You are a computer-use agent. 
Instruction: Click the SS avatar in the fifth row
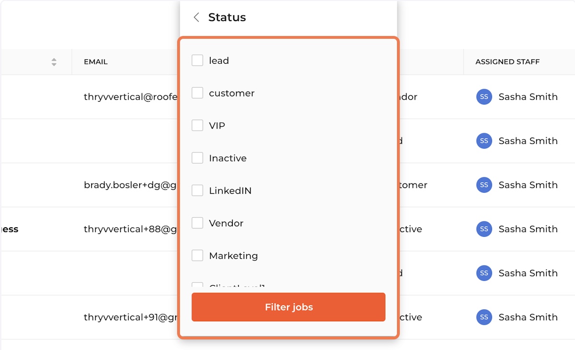(x=484, y=273)
